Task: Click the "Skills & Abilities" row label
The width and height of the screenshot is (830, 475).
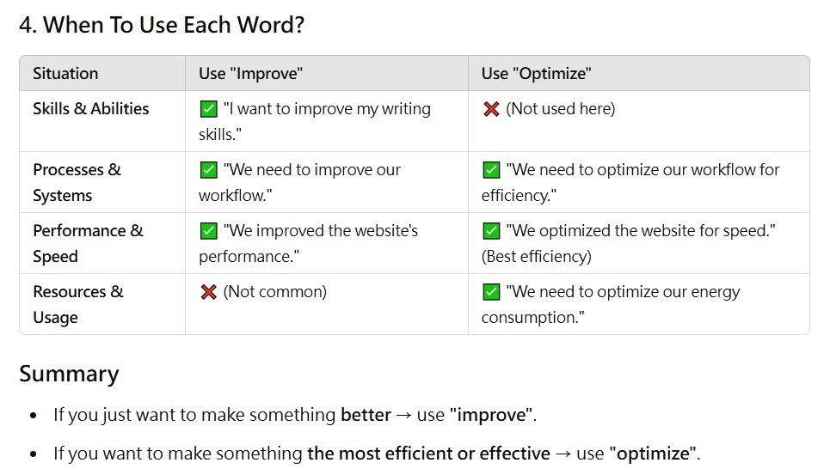Action: [91, 108]
